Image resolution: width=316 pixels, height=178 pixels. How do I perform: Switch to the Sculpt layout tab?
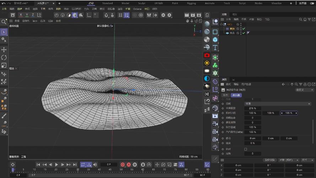(x=142, y=3)
